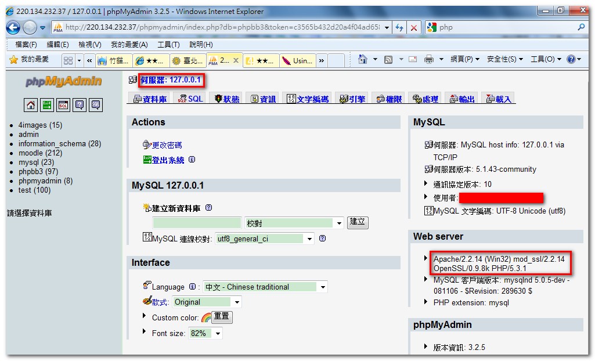
Task: Click the green Exit logout icon in sidebar
Action: tap(47, 104)
